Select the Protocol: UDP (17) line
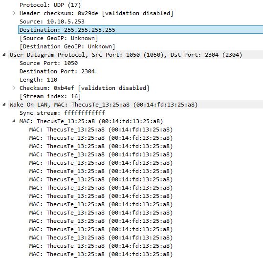Screen dimensions: 263x260 click(50, 5)
